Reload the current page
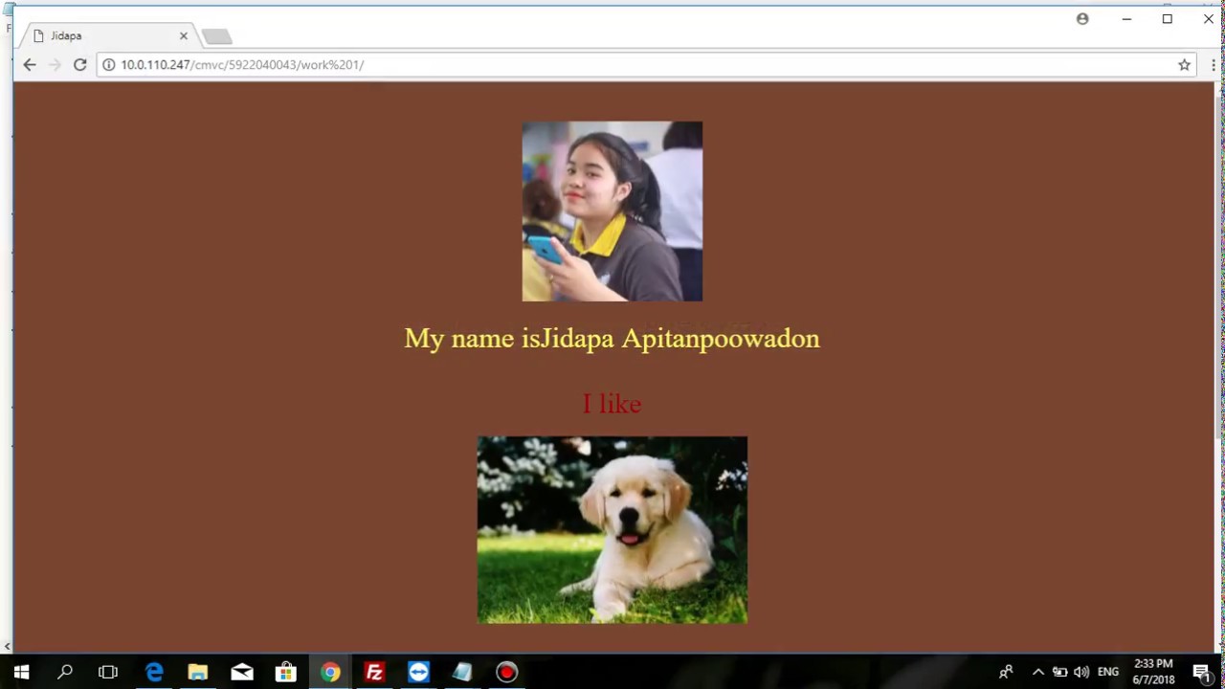 [x=80, y=65]
